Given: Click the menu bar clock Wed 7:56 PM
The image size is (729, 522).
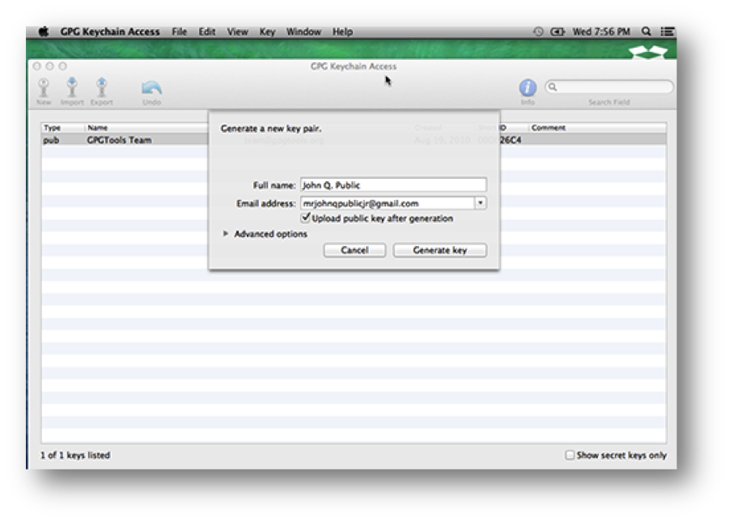Looking at the screenshot, I should point(601,32).
